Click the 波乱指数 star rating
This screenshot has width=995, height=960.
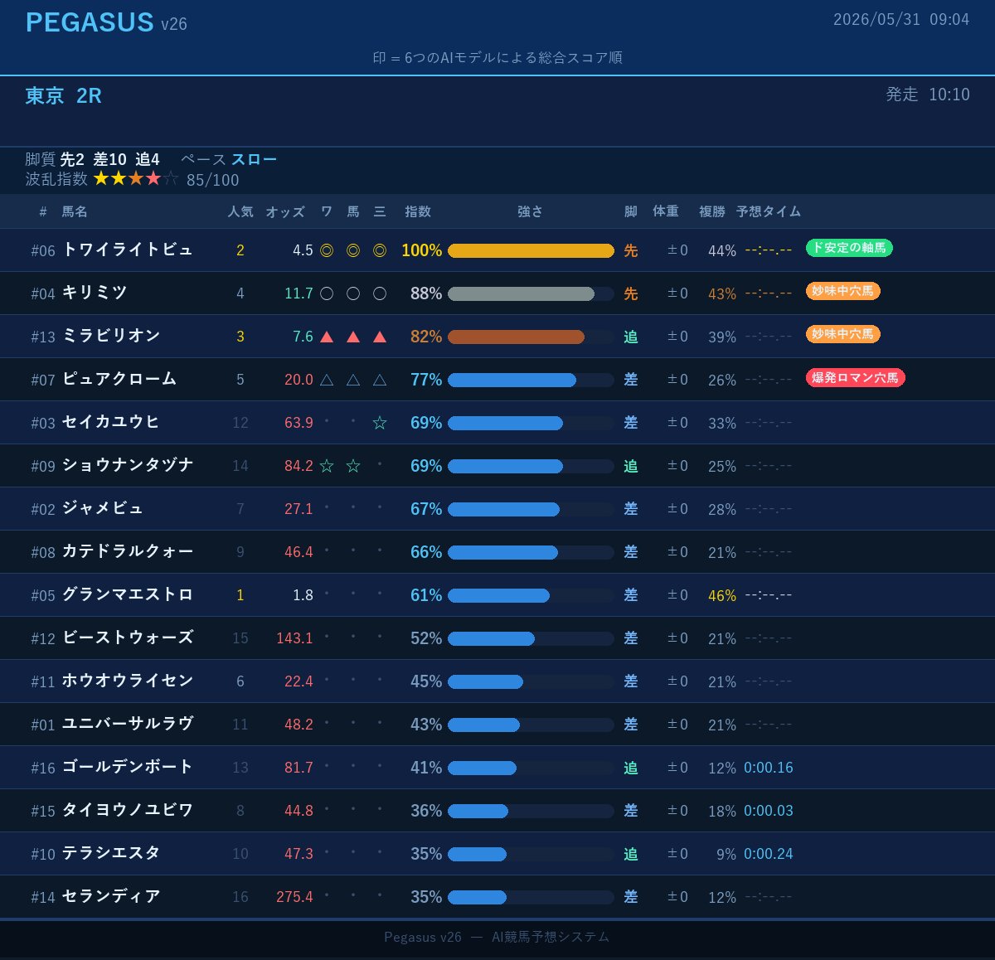(x=136, y=179)
